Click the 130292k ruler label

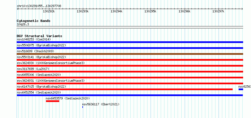tap(49, 11)
